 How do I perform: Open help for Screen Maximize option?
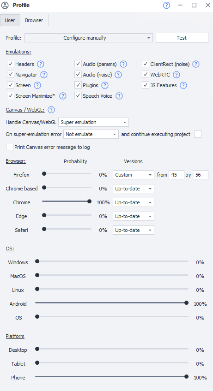click(x=63, y=96)
